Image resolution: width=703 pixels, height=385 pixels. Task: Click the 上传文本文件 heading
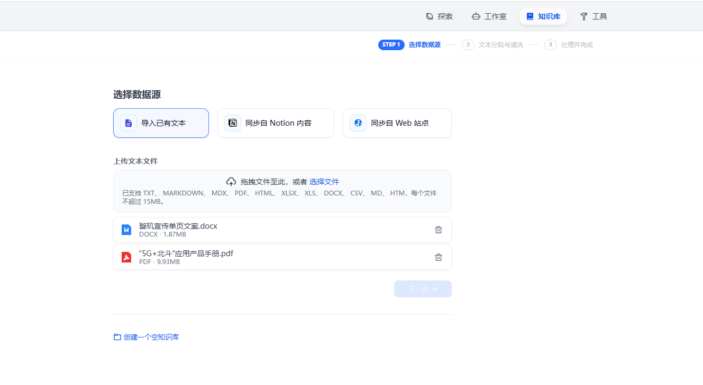click(135, 161)
